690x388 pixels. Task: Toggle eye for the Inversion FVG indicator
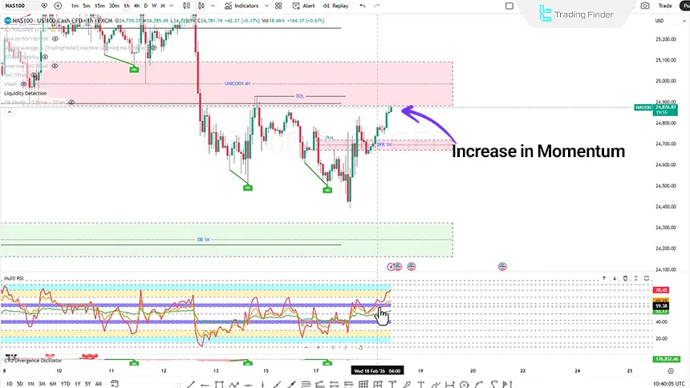55,66
